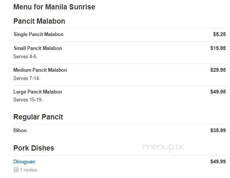Viewport: 230px width, 178px height.
Task: Click the $15.95 price
Action: (218, 48)
